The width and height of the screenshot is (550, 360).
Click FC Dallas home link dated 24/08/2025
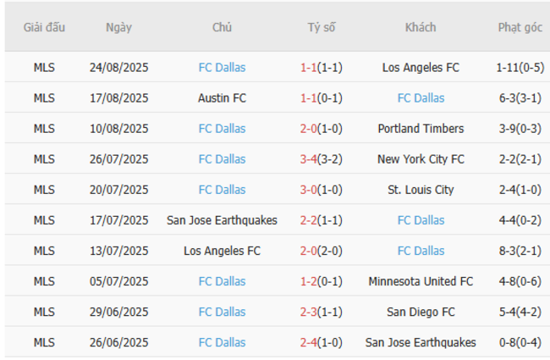pyautogui.click(x=222, y=68)
